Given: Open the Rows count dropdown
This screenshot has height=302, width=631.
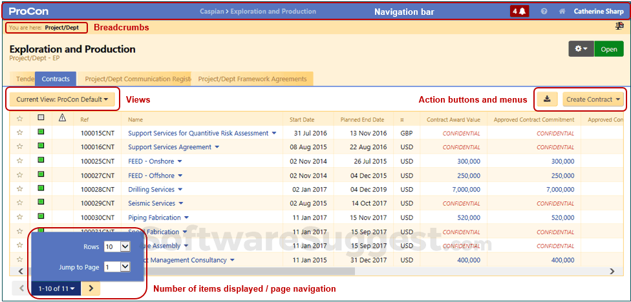Looking at the screenshot, I should pyautogui.click(x=117, y=247).
